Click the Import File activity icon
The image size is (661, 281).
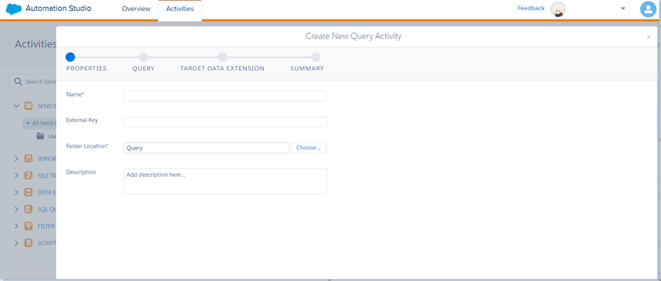click(28, 159)
